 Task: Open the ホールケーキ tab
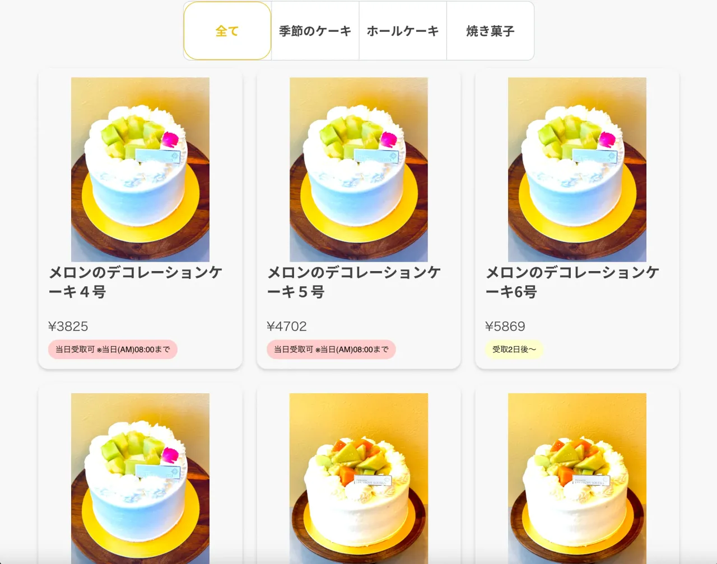point(403,31)
